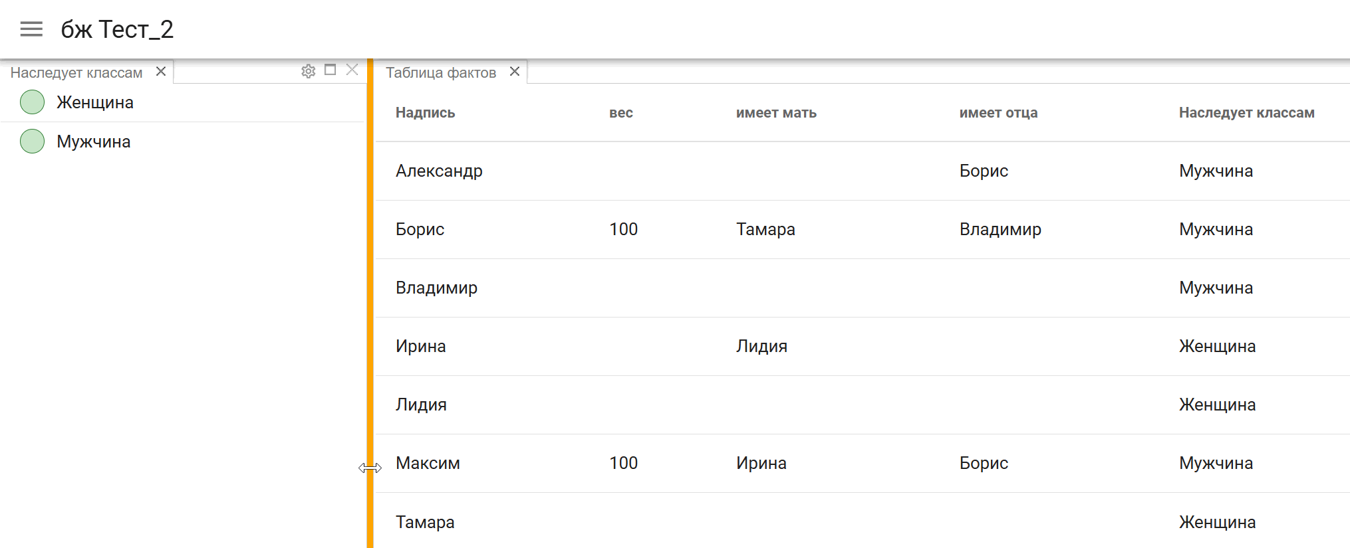Click the бж Тест_2 title

(117, 29)
